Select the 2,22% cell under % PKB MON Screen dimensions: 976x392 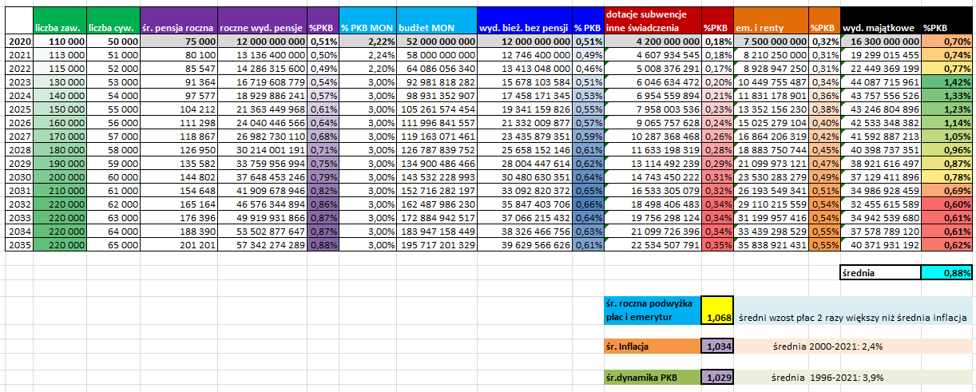[x=367, y=42]
